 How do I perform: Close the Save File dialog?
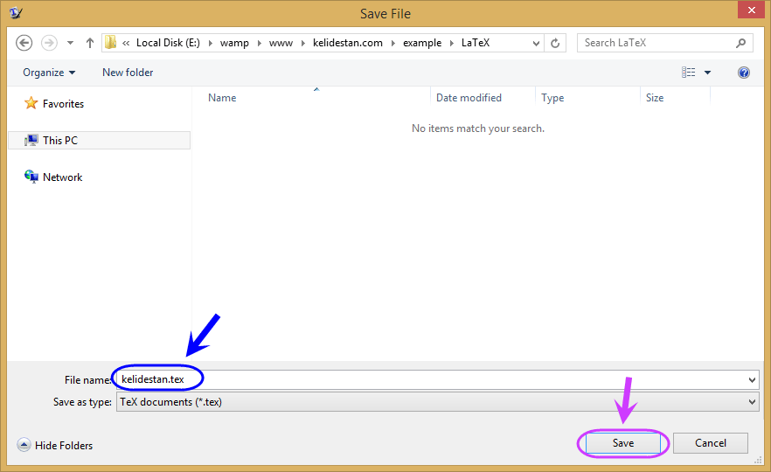pos(752,10)
